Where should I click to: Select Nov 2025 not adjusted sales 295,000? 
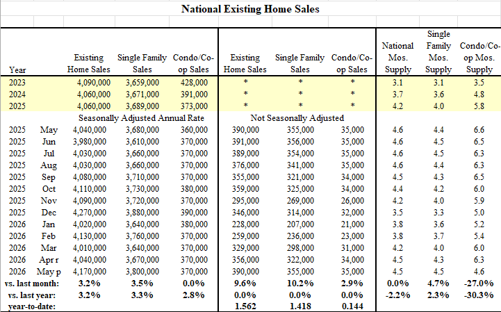click(245, 201)
